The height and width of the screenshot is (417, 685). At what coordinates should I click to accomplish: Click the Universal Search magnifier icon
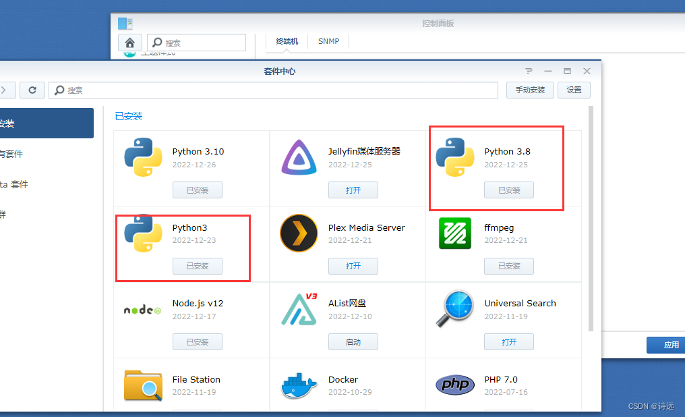454,309
